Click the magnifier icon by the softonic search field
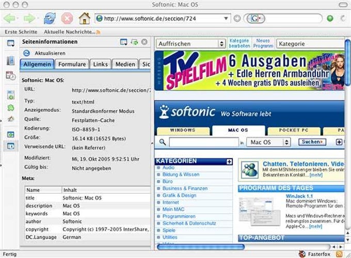351x258 pixels. point(163,142)
